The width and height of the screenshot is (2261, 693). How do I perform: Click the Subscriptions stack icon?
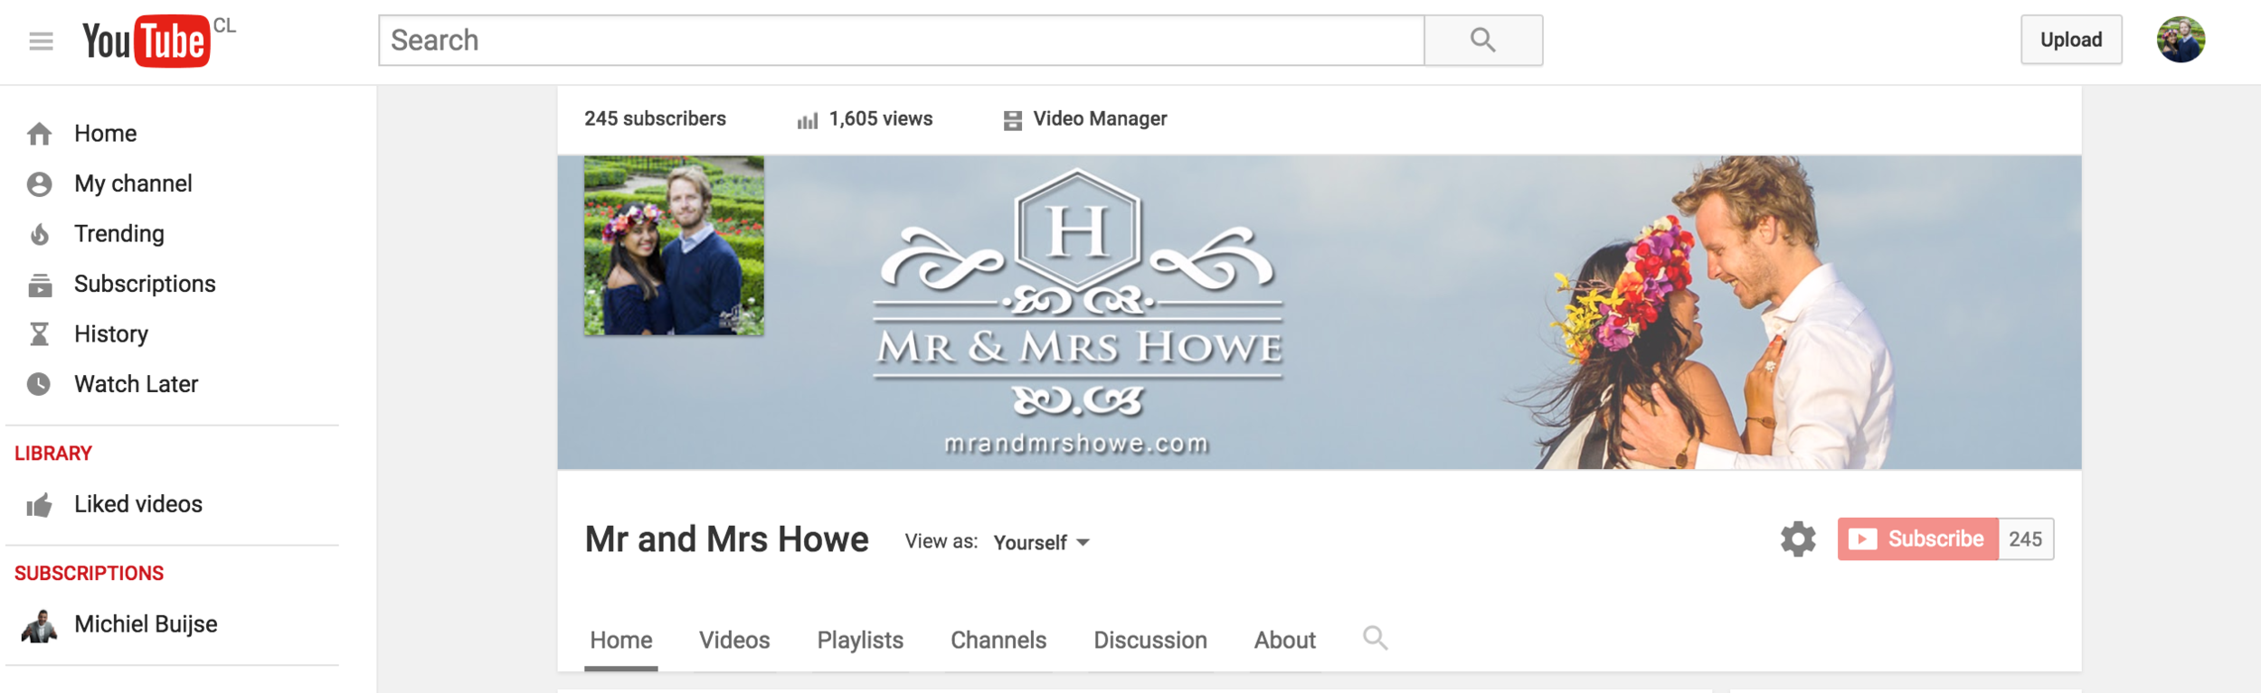[39, 286]
